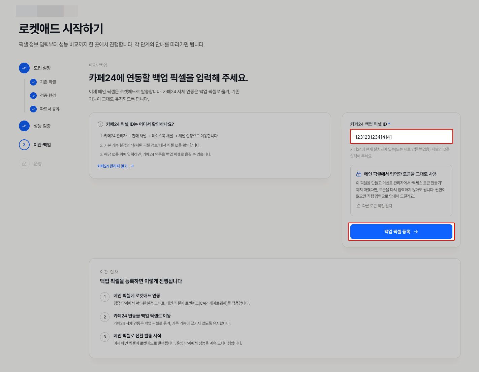
Task: Click helper text below the pixel ID input
Action: [400, 153]
